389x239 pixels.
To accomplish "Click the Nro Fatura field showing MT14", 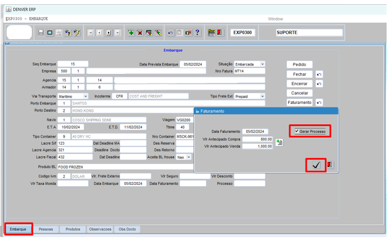I will tap(250, 71).
